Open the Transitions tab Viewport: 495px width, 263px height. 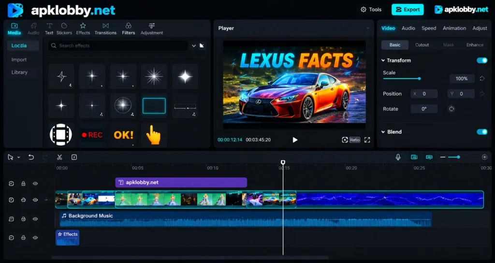[105, 29]
